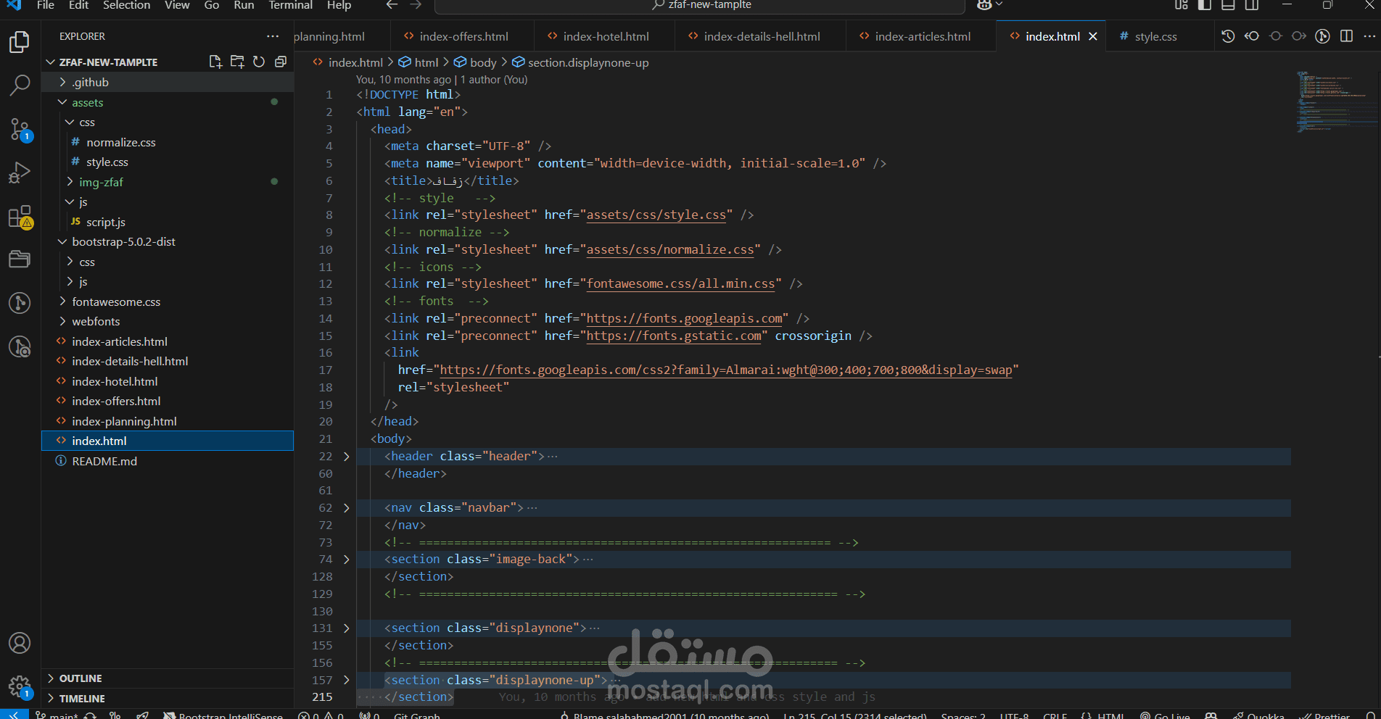Open the GitLens view in activity bar
This screenshot has width=1381, height=719.
[x=20, y=303]
